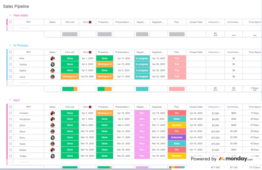
Task: Sort by Sales column in New leads
Action: click(52, 22)
